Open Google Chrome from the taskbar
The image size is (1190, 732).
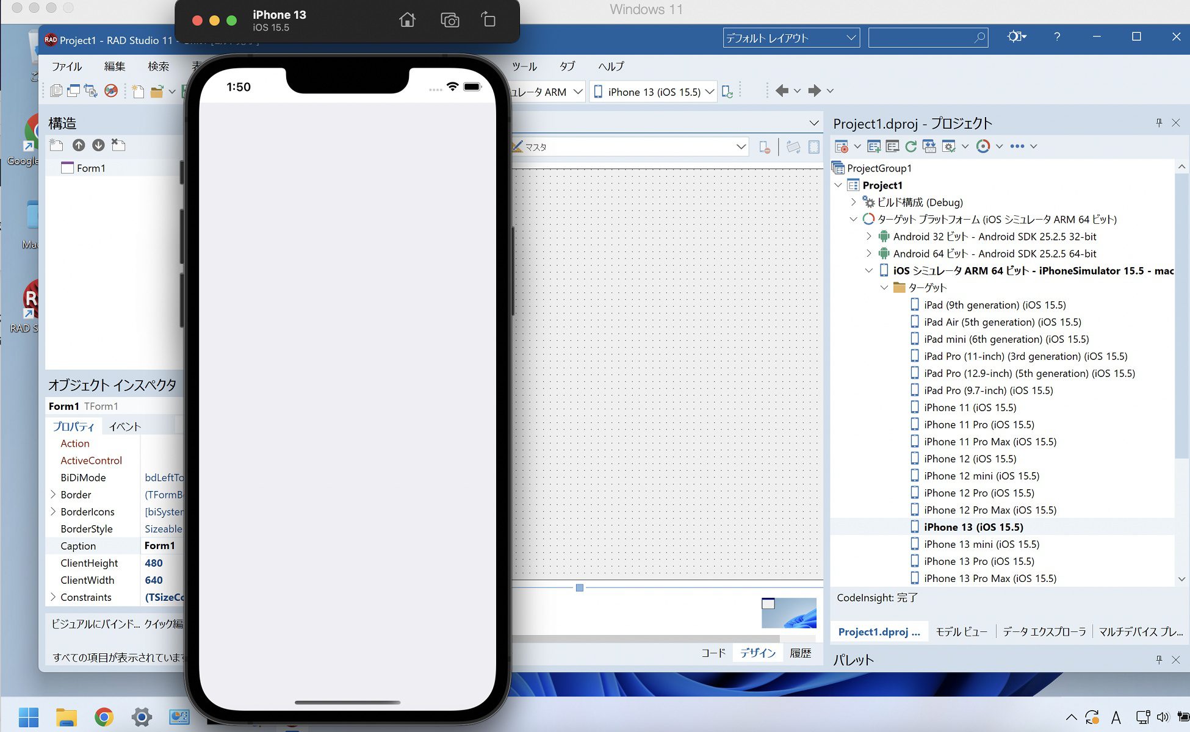[104, 717]
